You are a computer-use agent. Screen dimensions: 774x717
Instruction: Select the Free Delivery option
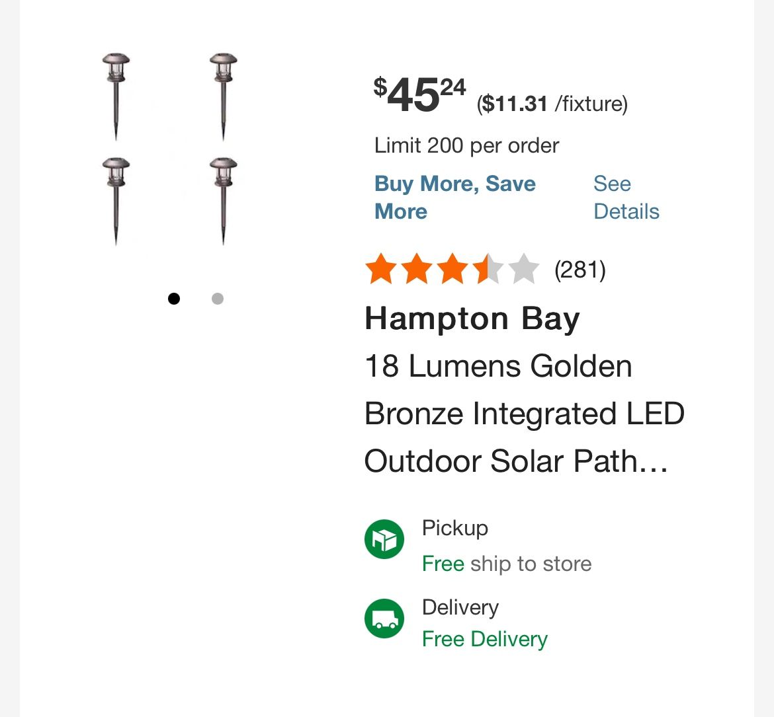click(485, 639)
